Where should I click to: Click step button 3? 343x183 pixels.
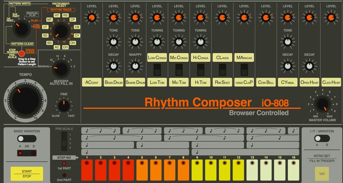pyautogui.click(x=115, y=170)
